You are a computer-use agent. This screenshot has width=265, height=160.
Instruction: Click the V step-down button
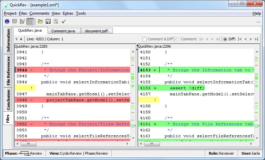(17, 39)
